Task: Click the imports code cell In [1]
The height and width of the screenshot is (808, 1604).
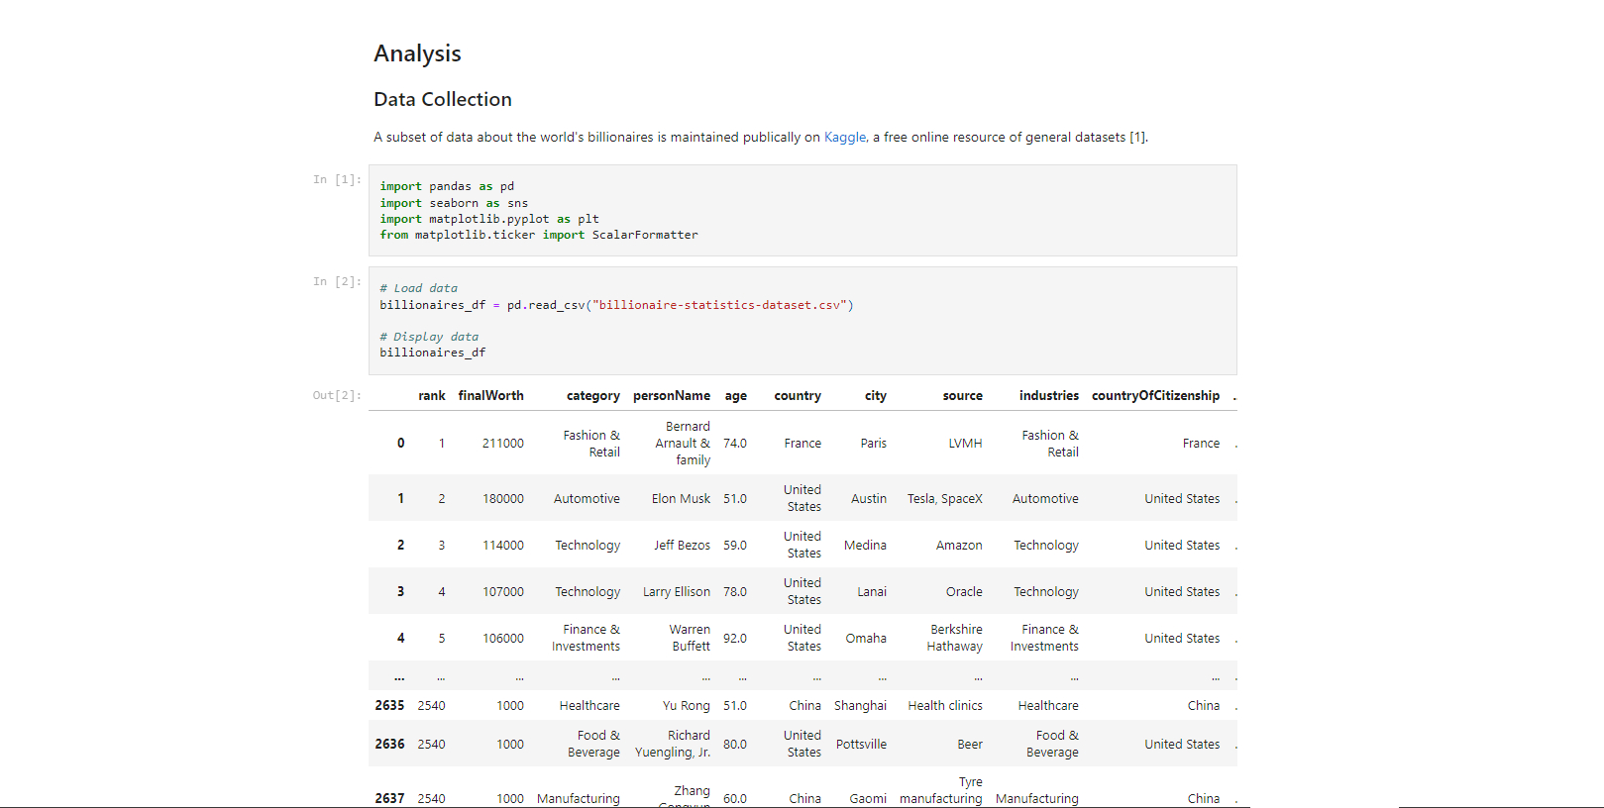Action: [x=802, y=211]
